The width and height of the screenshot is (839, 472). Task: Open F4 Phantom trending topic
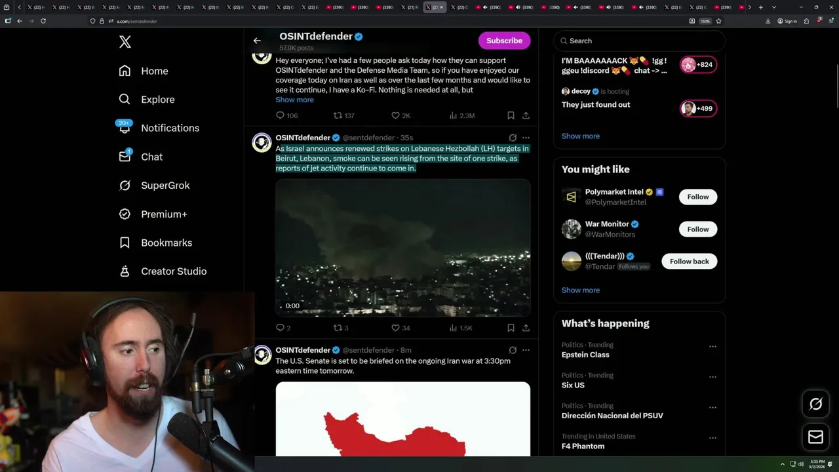(583, 446)
